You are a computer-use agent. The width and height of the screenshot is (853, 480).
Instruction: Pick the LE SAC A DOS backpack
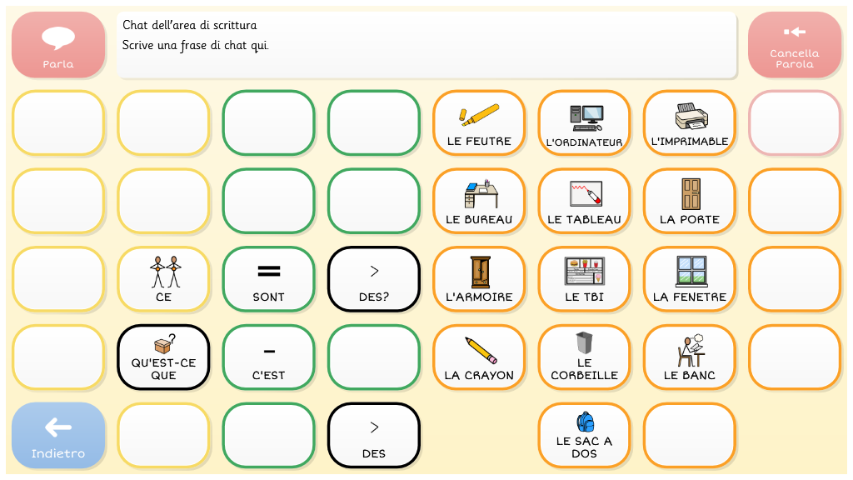(x=584, y=436)
